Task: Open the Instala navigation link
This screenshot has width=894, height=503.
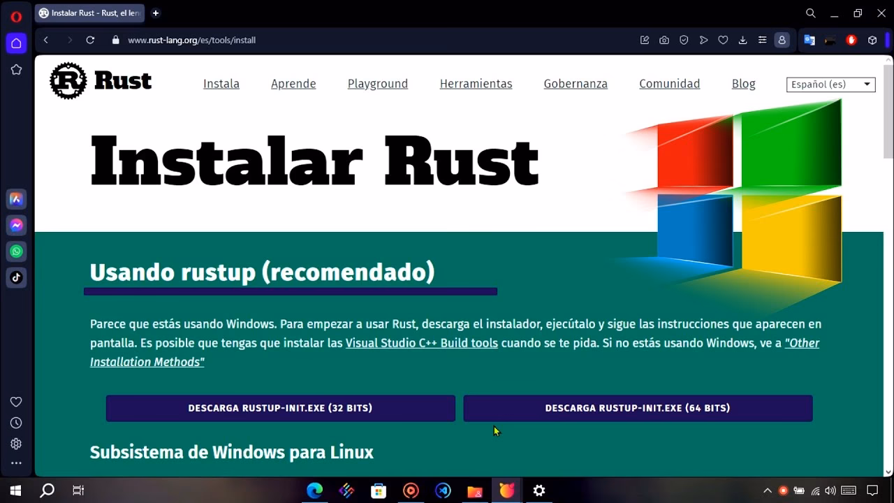Action: [221, 84]
